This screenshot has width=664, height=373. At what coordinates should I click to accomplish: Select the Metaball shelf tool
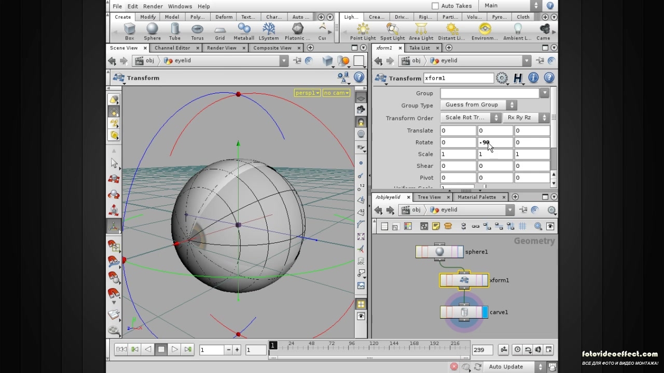[x=244, y=32]
